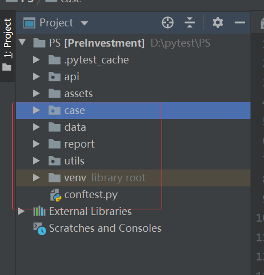Expand the External Libraries node
Viewport: 264px width, 275px height.
[x=21, y=212]
